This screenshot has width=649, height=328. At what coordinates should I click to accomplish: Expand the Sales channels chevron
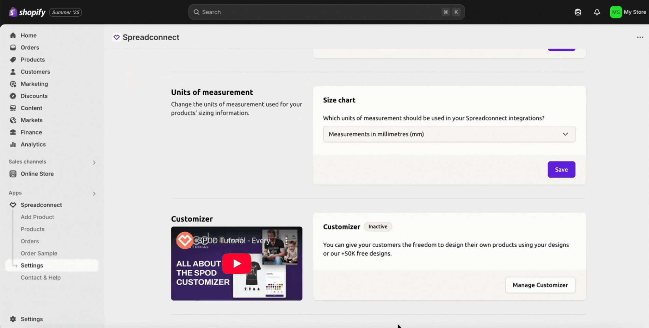coord(94,162)
